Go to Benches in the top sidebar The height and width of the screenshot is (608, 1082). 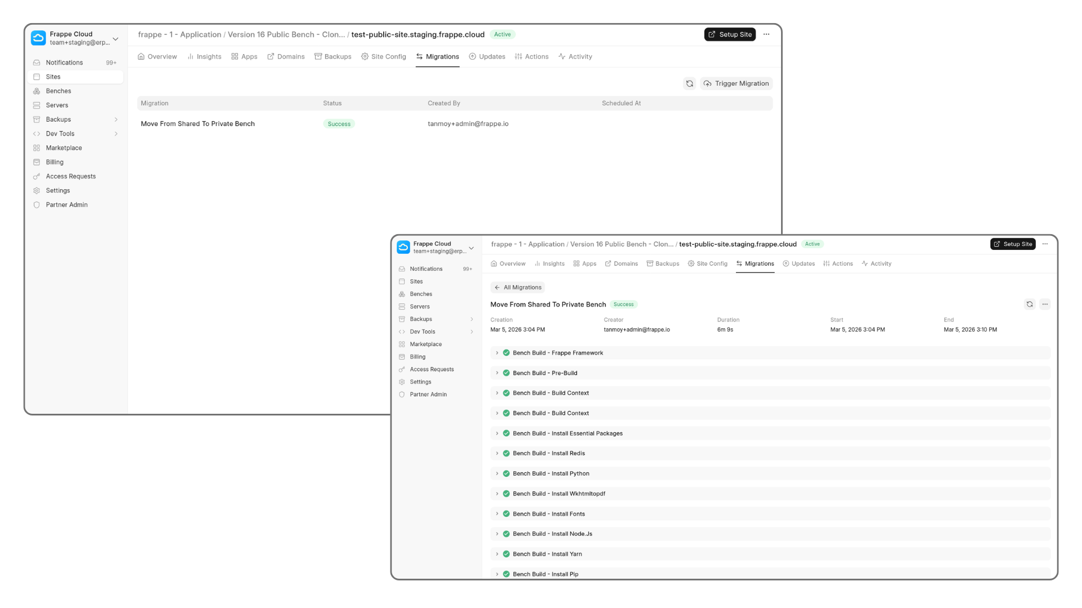59,91
